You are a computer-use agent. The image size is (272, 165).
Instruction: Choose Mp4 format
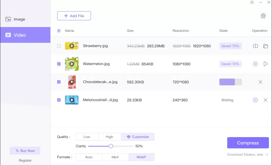click(115, 157)
